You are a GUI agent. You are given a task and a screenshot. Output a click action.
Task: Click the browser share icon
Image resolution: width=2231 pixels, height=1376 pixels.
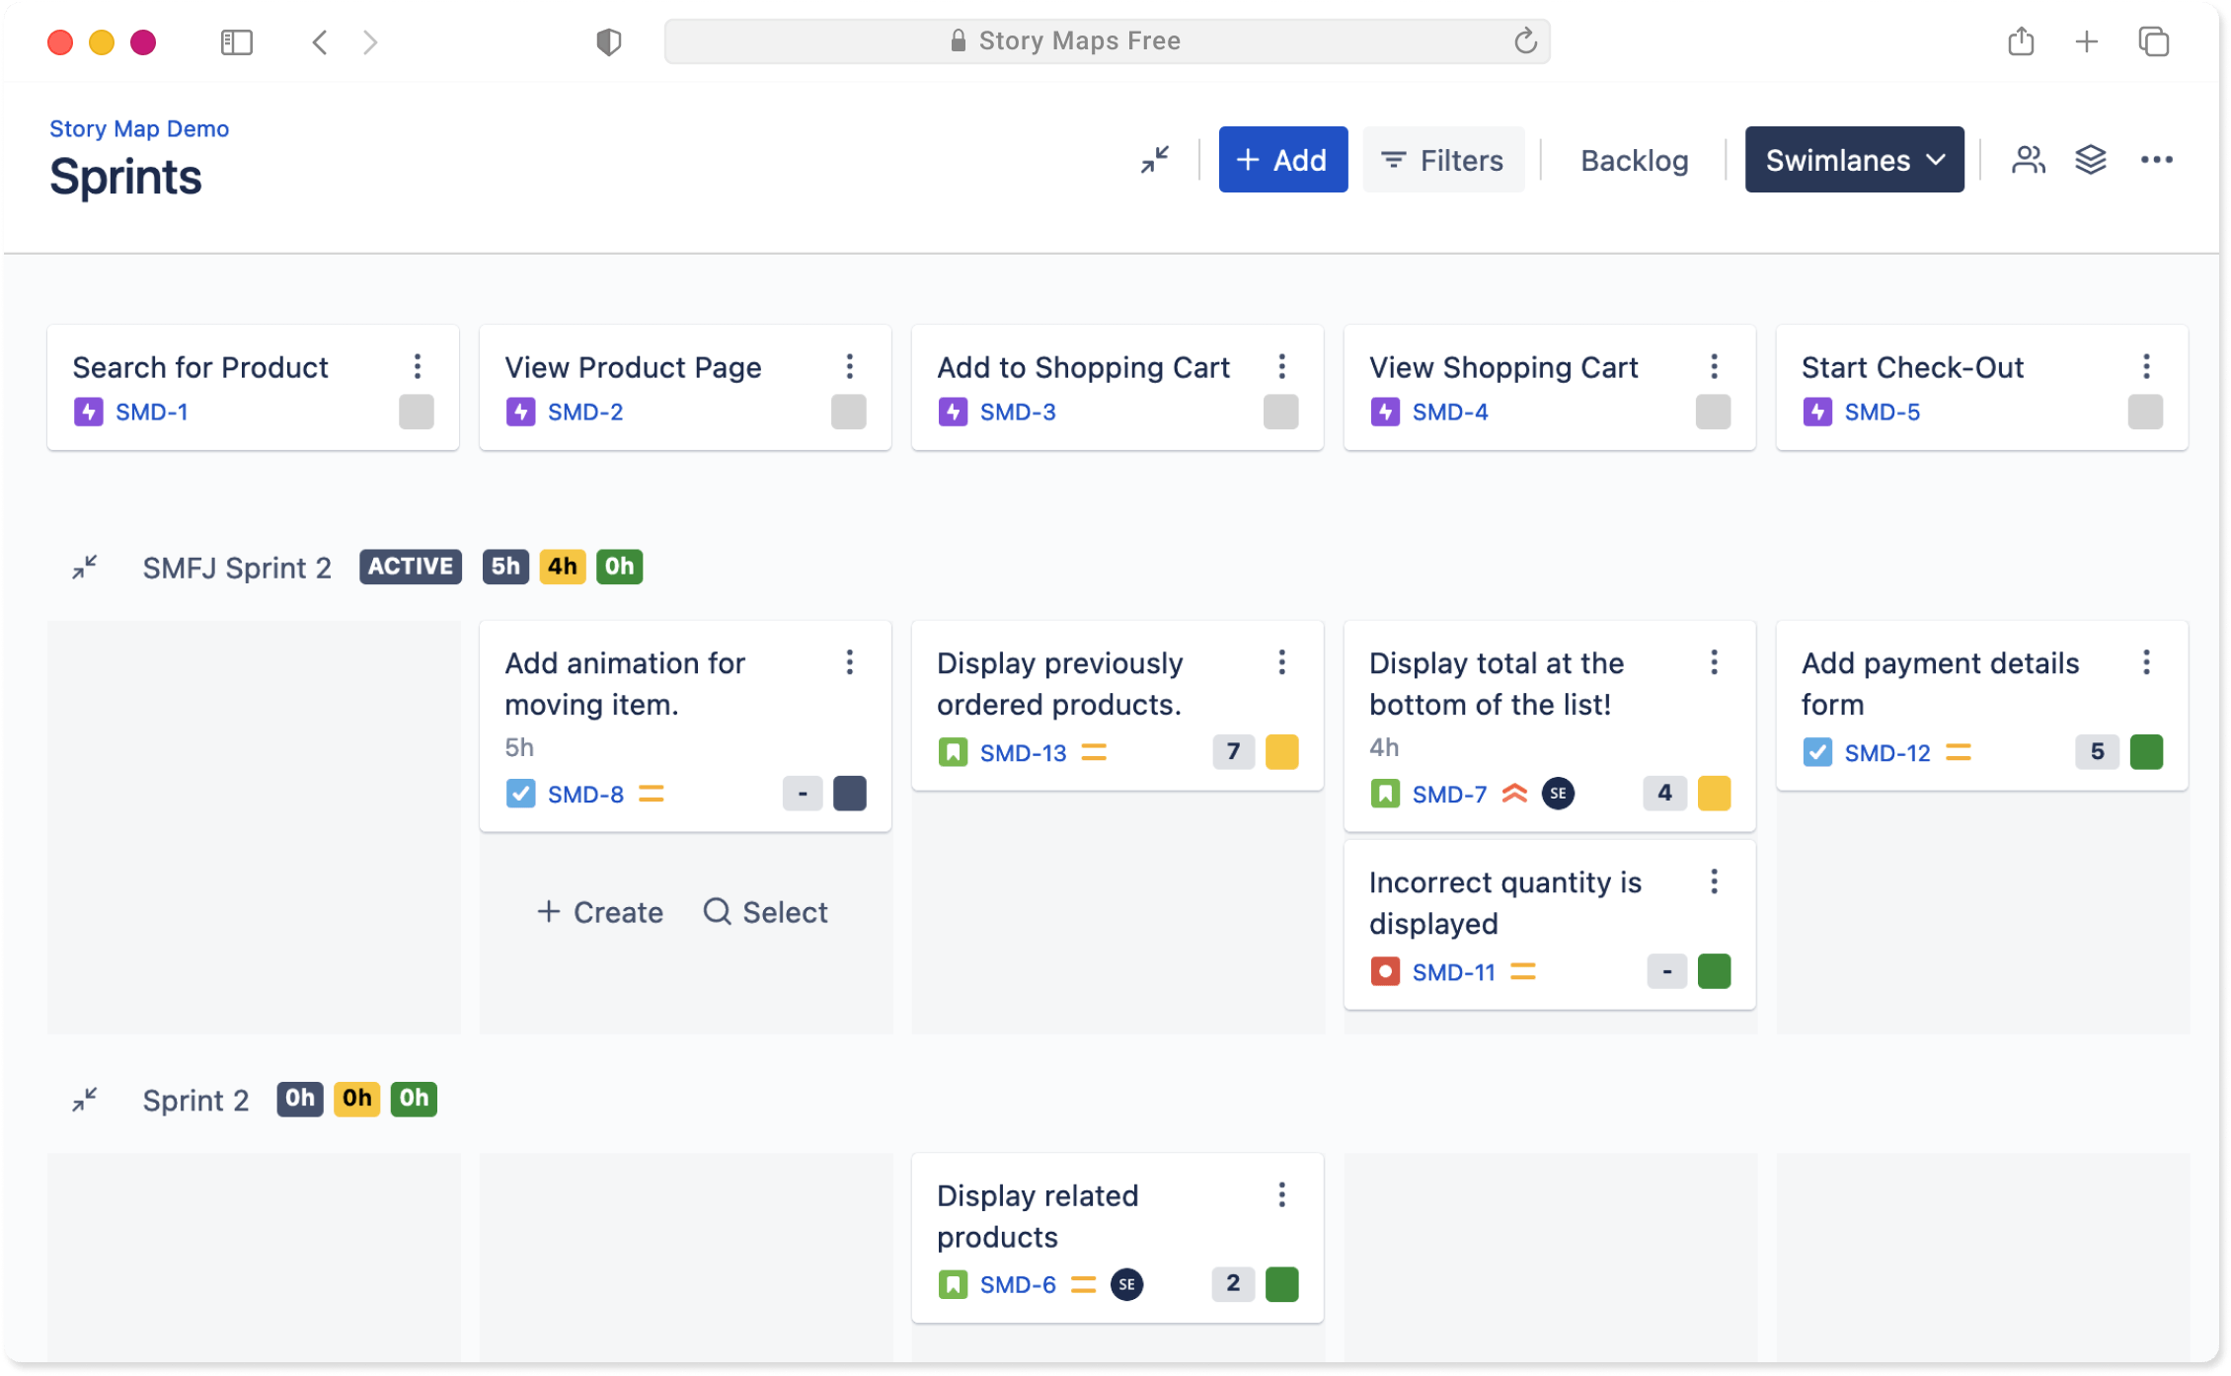point(2021,41)
